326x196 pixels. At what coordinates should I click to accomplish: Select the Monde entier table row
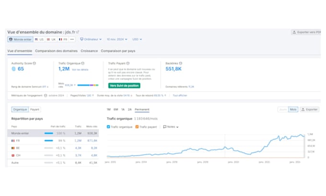[53, 133]
